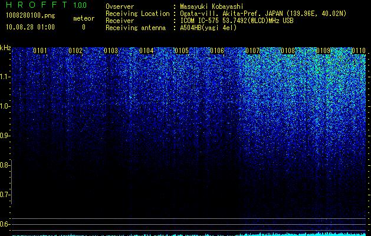Click the A504HB(yagi 4el) antenna text
Viewport: 371px width, 236px height.
pyautogui.click(x=208, y=28)
